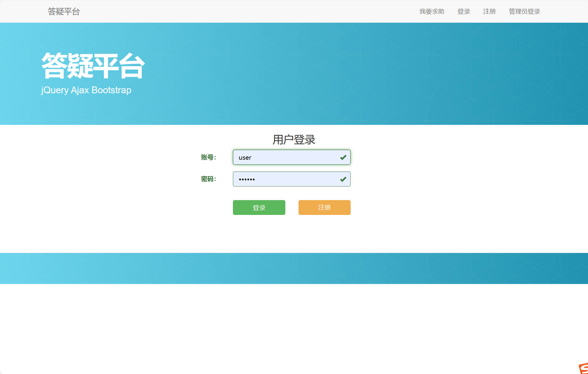Select the 注册 item in the navbar
Image resolution: width=588 pixels, height=374 pixels.
[x=489, y=12]
